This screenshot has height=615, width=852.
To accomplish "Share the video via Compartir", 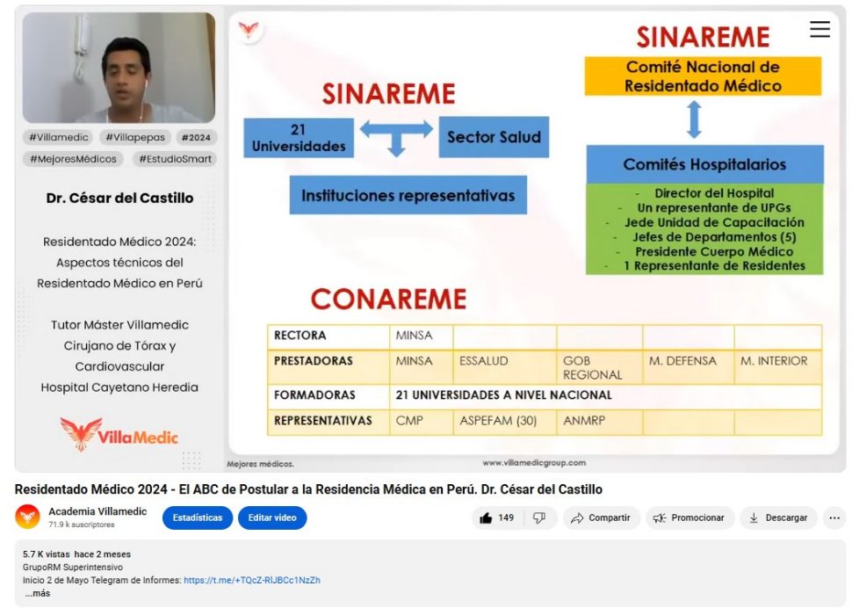I will (x=601, y=517).
